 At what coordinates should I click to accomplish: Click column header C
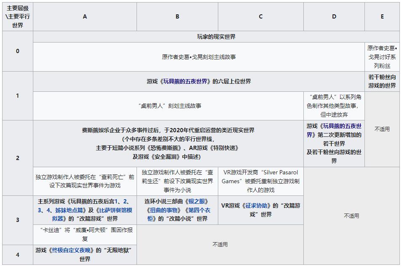click(260, 17)
